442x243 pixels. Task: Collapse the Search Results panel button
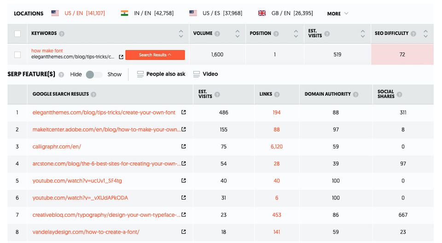click(x=155, y=55)
